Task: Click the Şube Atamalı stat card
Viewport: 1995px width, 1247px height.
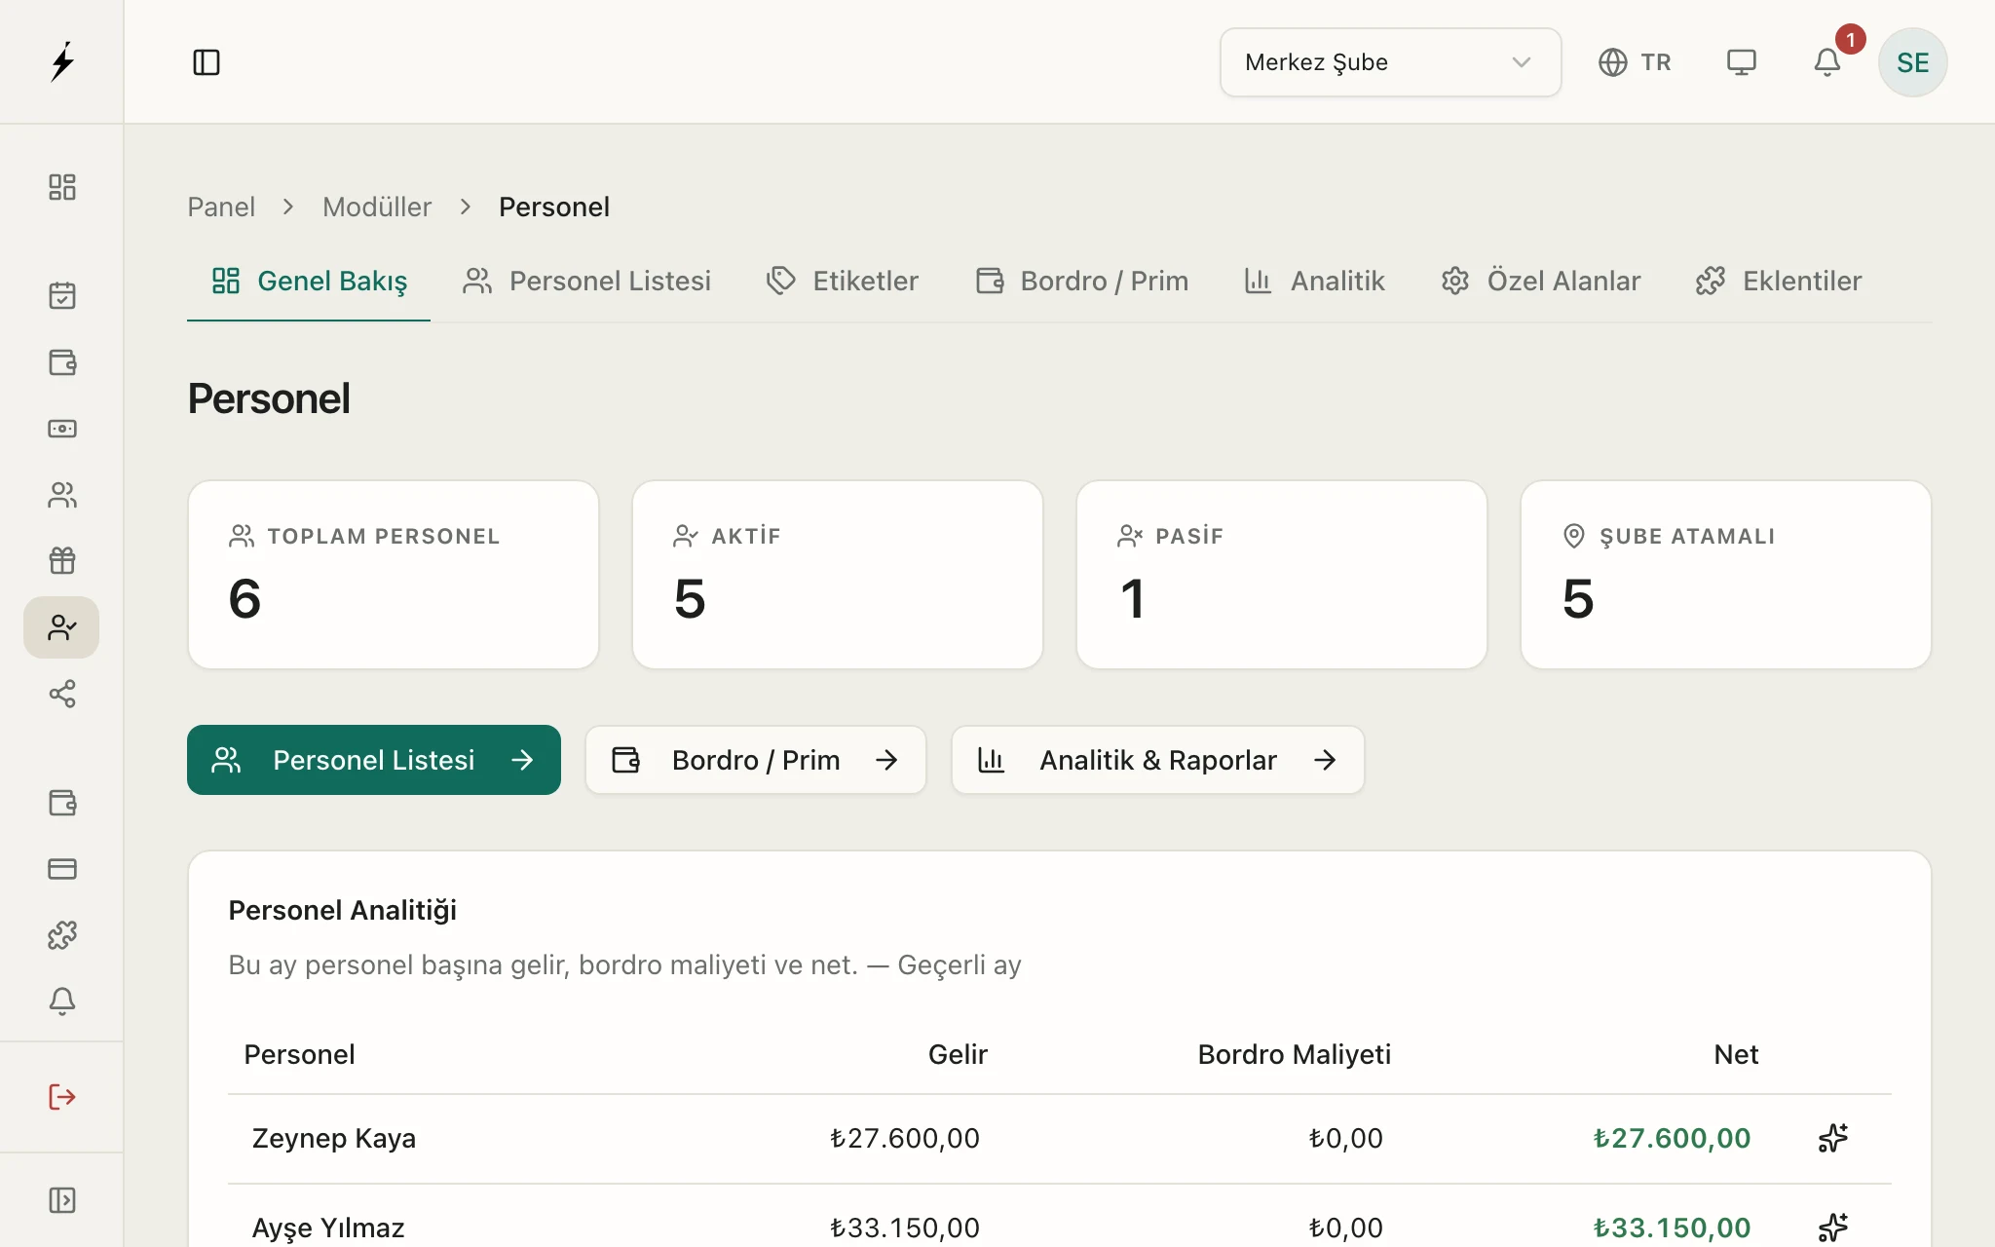Action: tap(1726, 575)
